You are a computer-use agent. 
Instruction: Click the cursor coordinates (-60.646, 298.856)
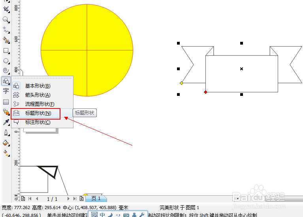[x=21, y=215]
